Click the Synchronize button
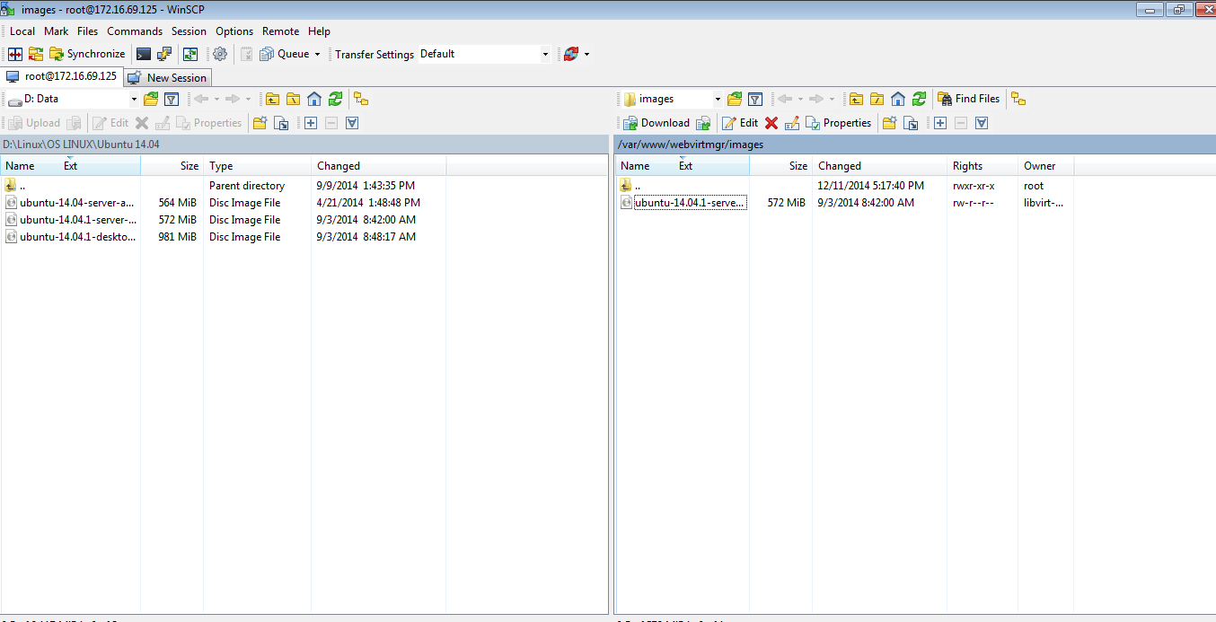 point(87,54)
